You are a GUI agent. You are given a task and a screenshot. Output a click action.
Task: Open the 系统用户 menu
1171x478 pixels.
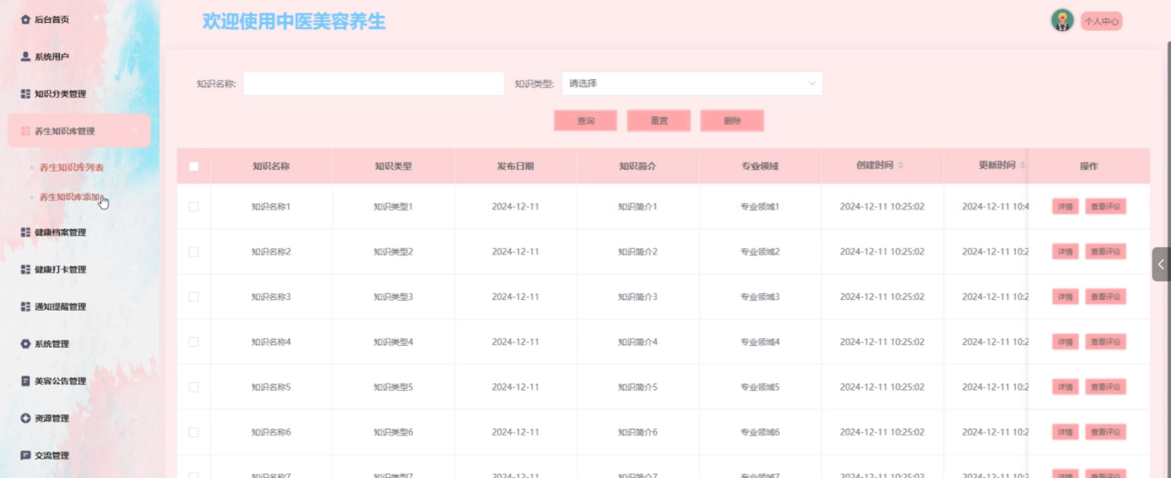point(79,56)
